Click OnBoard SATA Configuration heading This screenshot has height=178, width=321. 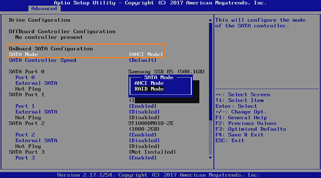point(51,49)
